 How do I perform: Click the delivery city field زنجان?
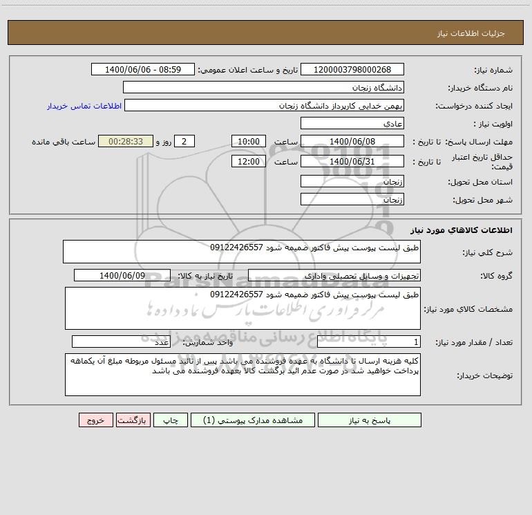352,199
